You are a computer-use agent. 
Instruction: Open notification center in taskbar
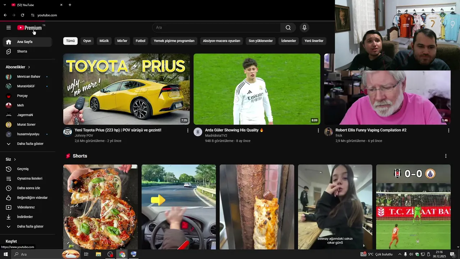click(x=452, y=254)
